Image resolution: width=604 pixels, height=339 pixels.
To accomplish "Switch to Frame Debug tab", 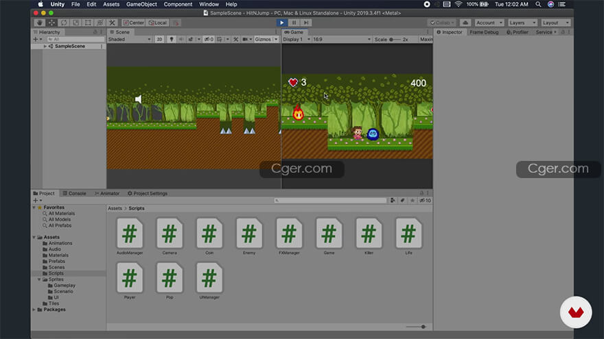I will tap(484, 32).
